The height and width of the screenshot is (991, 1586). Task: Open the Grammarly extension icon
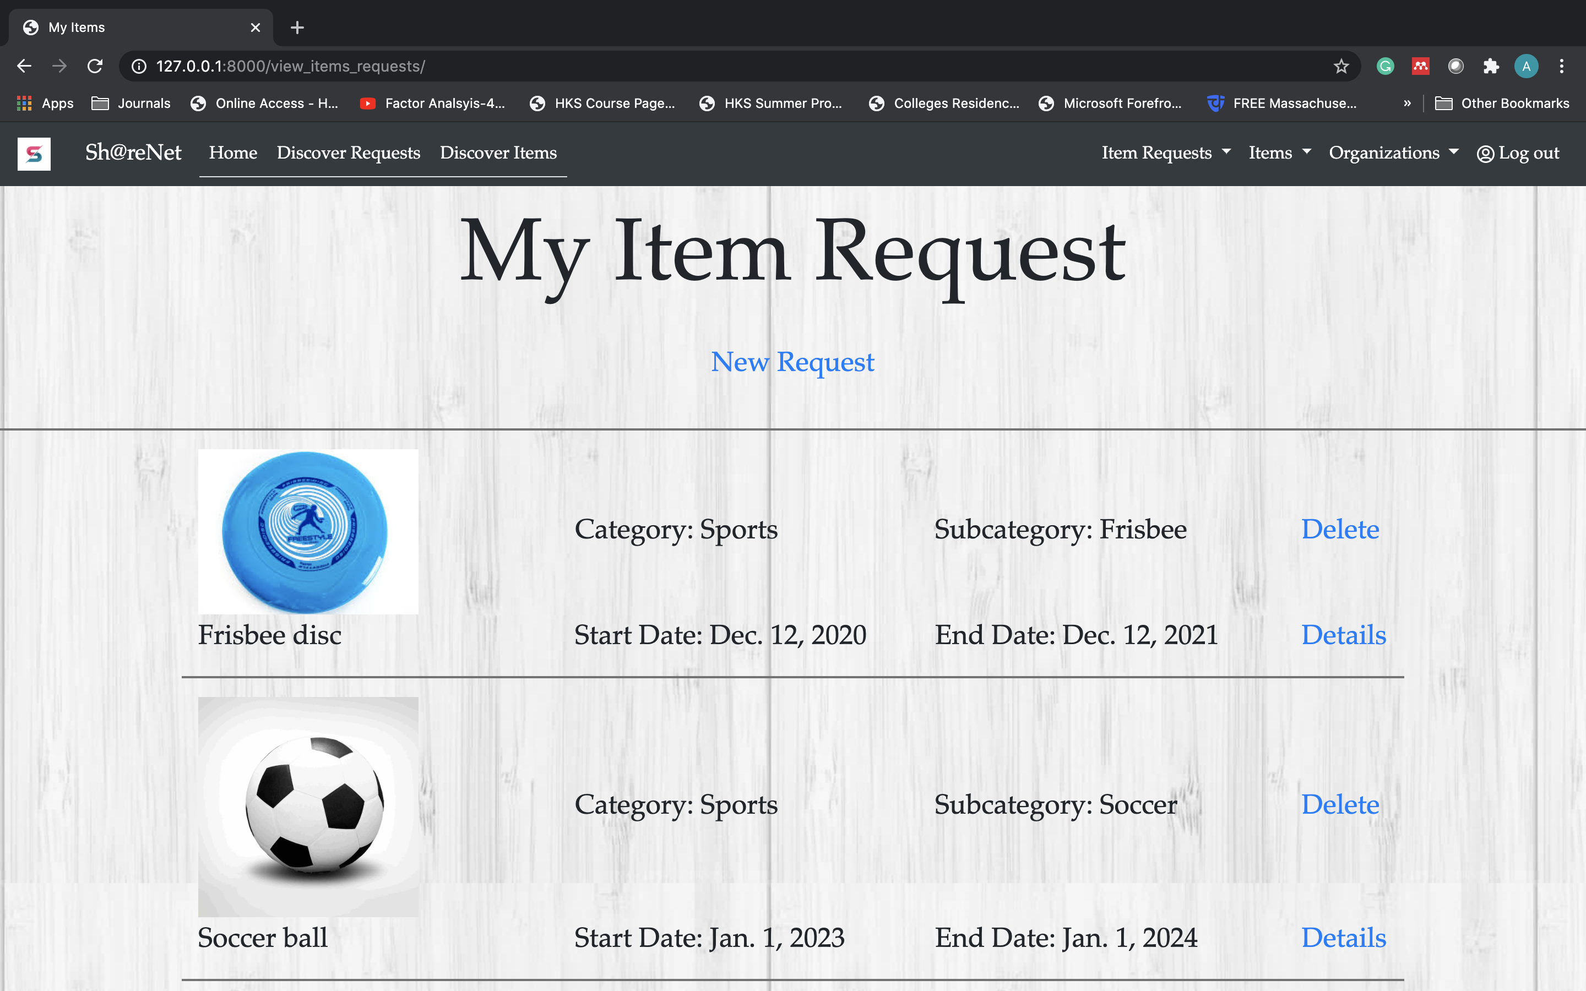pos(1385,66)
